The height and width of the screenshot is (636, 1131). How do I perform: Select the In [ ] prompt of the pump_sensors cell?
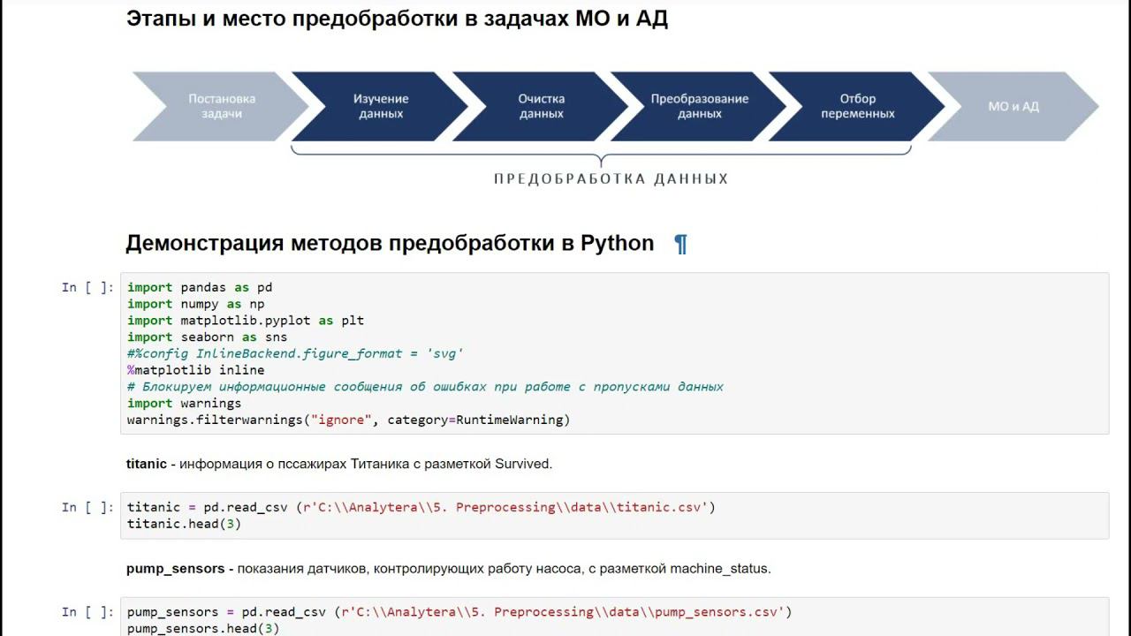coord(87,612)
